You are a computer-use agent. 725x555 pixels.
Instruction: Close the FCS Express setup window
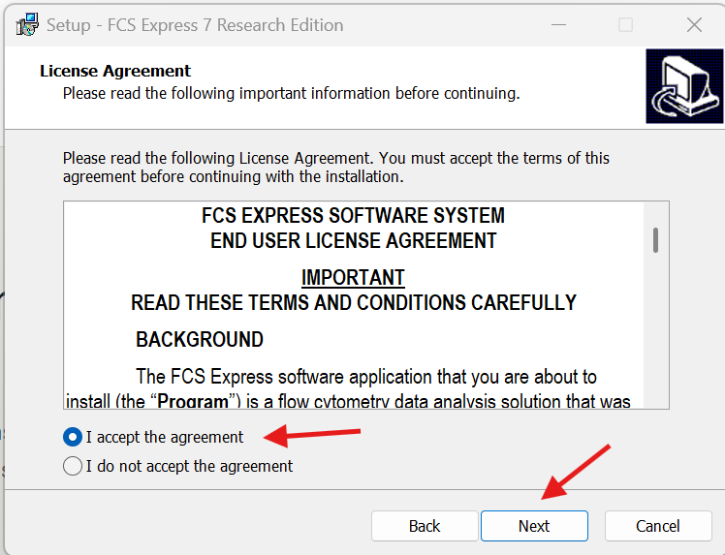pyautogui.click(x=694, y=24)
